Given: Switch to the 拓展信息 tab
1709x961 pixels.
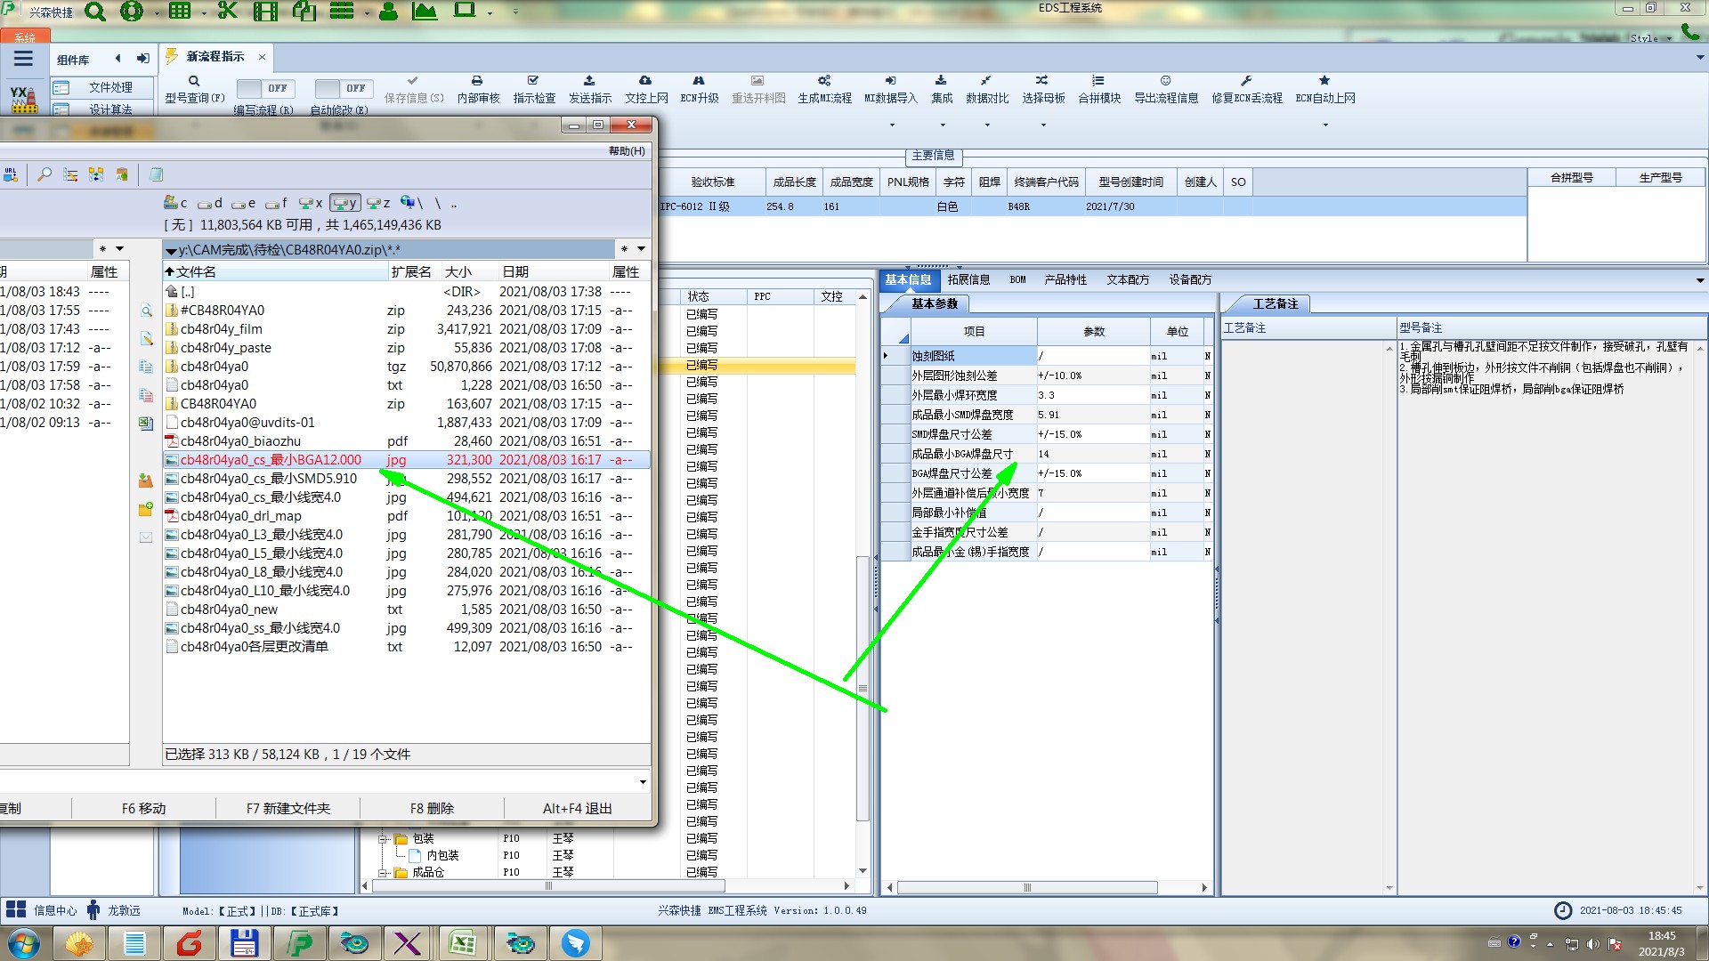Looking at the screenshot, I should pos(968,279).
